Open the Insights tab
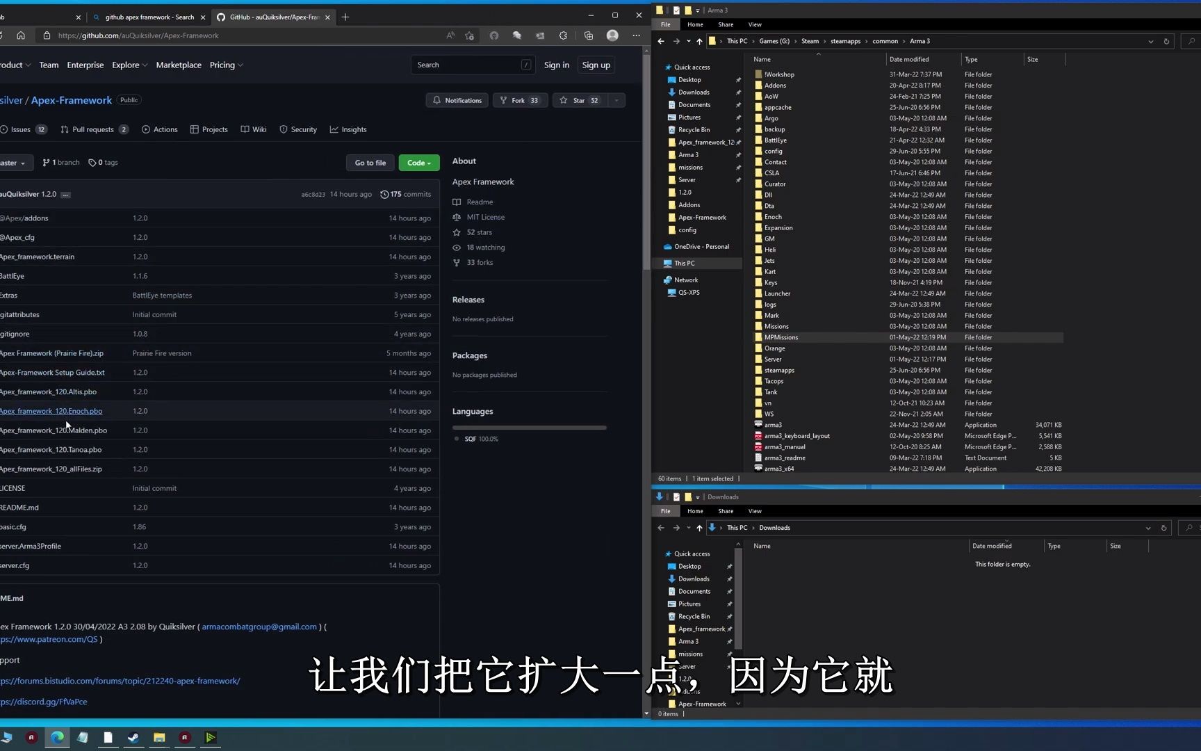The image size is (1201, 751). pyautogui.click(x=348, y=129)
